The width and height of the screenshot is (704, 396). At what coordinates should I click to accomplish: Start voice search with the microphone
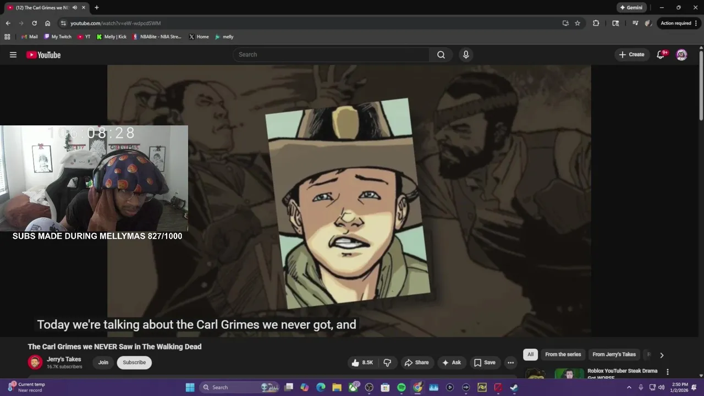click(466, 54)
